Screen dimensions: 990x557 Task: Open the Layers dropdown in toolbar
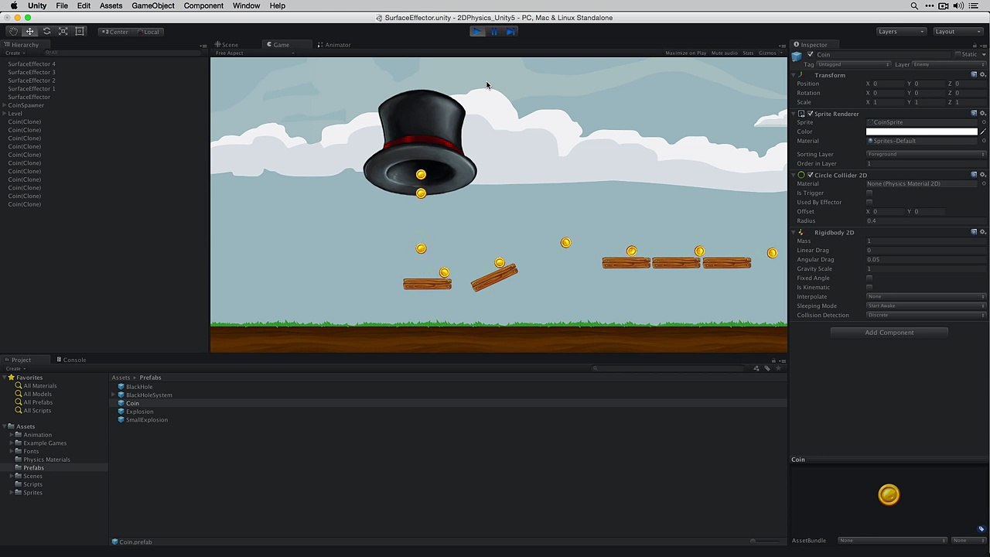pos(901,32)
